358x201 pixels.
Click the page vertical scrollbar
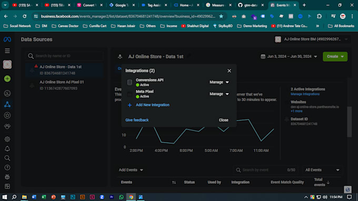click(350, 122)
